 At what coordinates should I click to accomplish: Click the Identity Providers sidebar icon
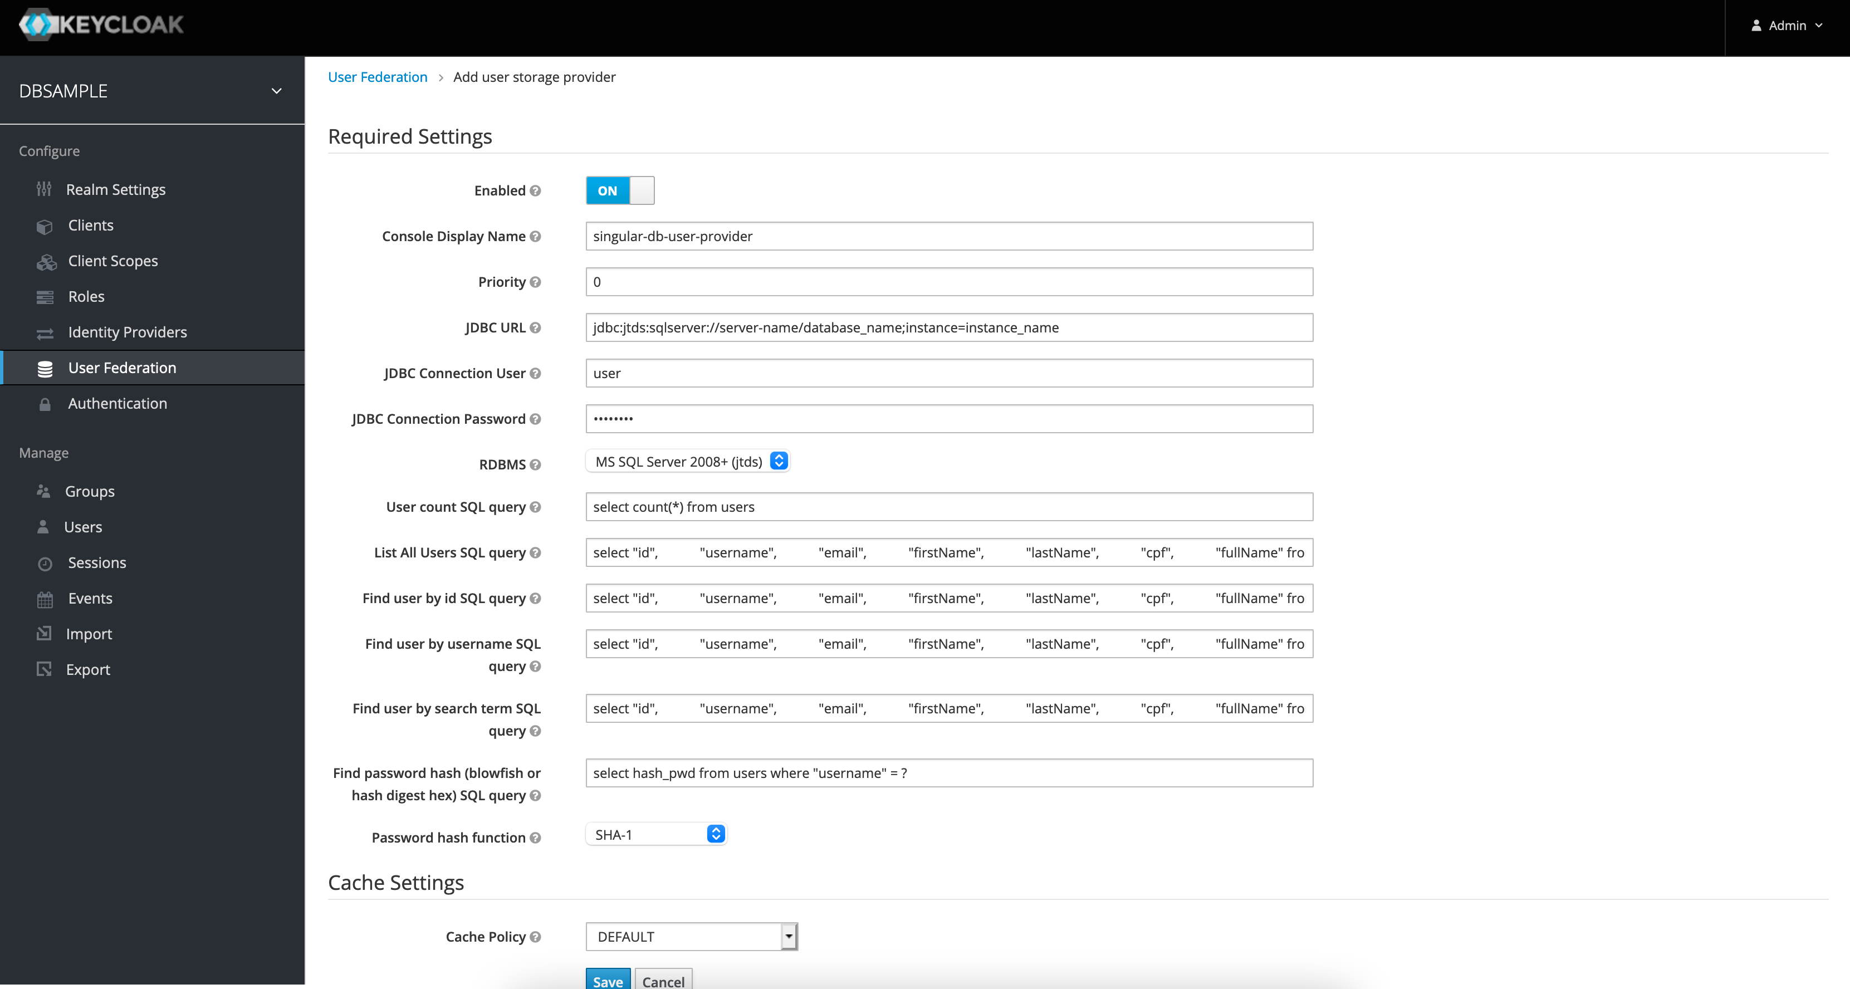point(44,332)
